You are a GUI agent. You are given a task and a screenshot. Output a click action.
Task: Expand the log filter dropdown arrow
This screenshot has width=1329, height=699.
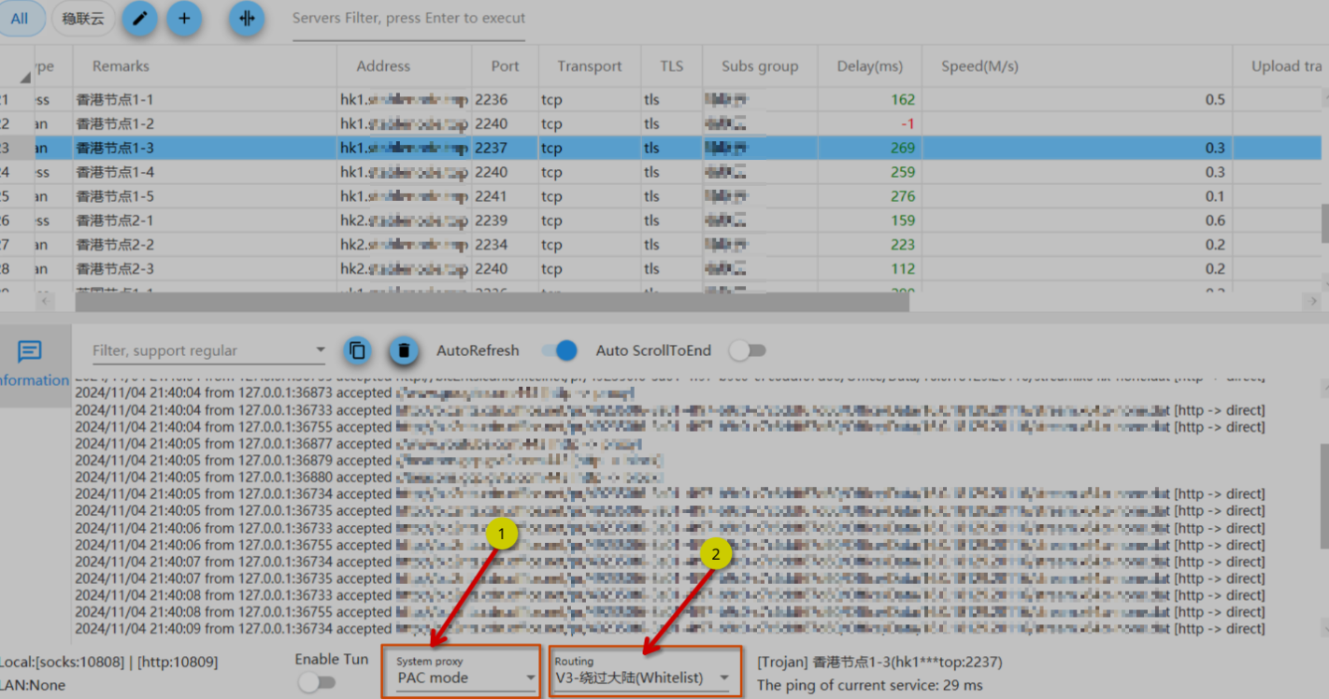320,350
